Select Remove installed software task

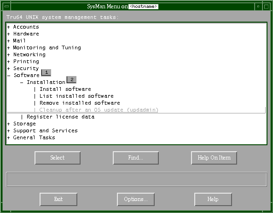[80, 103]
